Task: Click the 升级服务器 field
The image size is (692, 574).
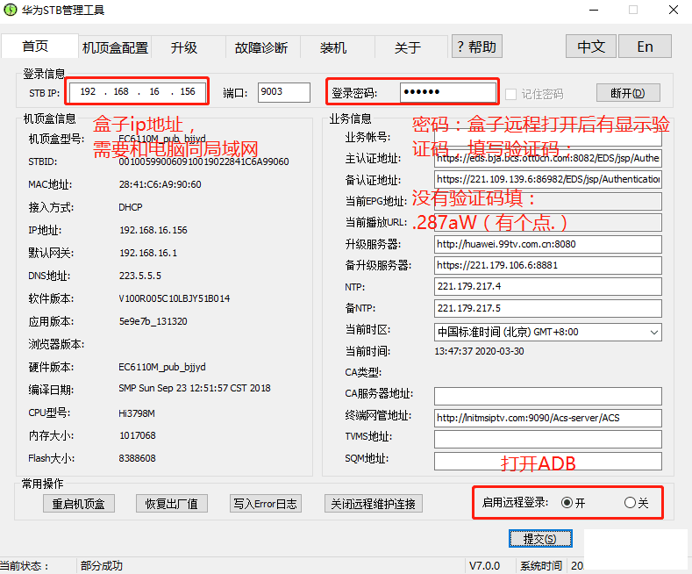Action: (x=547, y=244)
